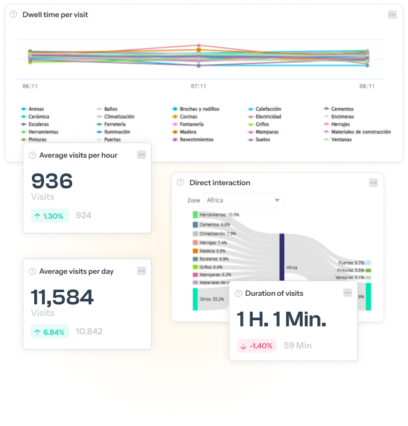
Task: Open help for Dwell time per visit
Action: click(x=13, y=15)
